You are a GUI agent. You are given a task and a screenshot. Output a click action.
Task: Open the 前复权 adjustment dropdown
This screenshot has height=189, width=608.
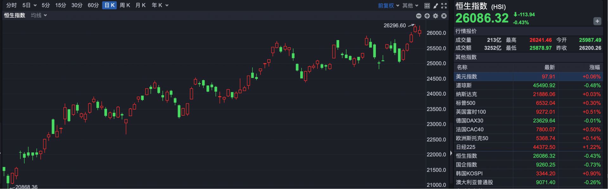coord(389,5)
